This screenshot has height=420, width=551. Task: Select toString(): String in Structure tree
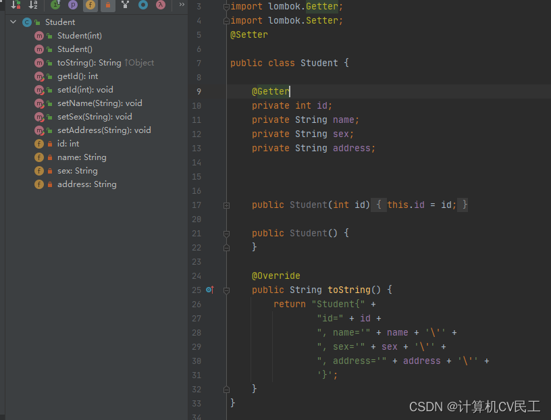[89, 63]
